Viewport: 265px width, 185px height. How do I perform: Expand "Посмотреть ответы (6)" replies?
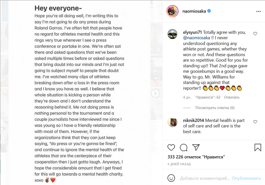click(x=215, y=108)
